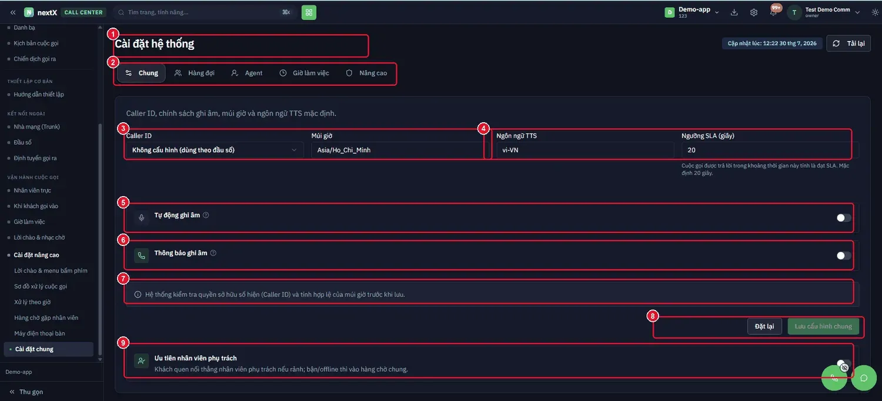The height and width of the screenshot is (401, 882).
Task: Select the Giờ làm việc tab
Action: [304, 73]
